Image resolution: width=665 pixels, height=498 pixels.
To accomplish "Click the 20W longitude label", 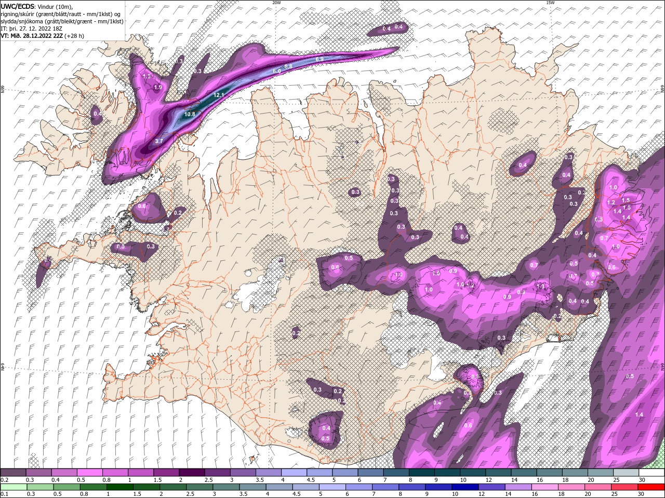I will pos(276,3).
